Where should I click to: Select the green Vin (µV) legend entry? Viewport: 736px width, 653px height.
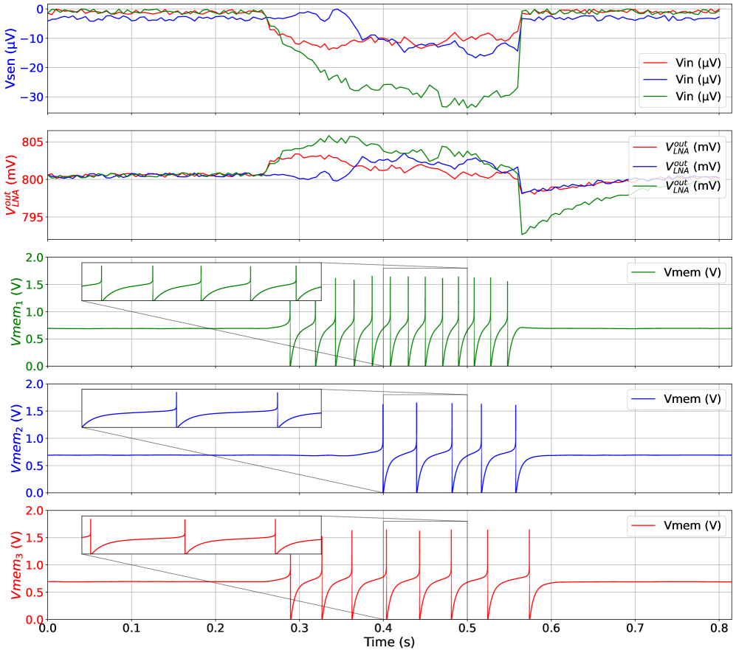tap(682, 96)
